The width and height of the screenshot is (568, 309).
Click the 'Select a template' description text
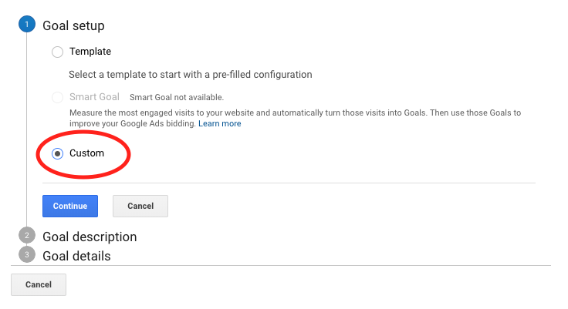coord(190,75)
